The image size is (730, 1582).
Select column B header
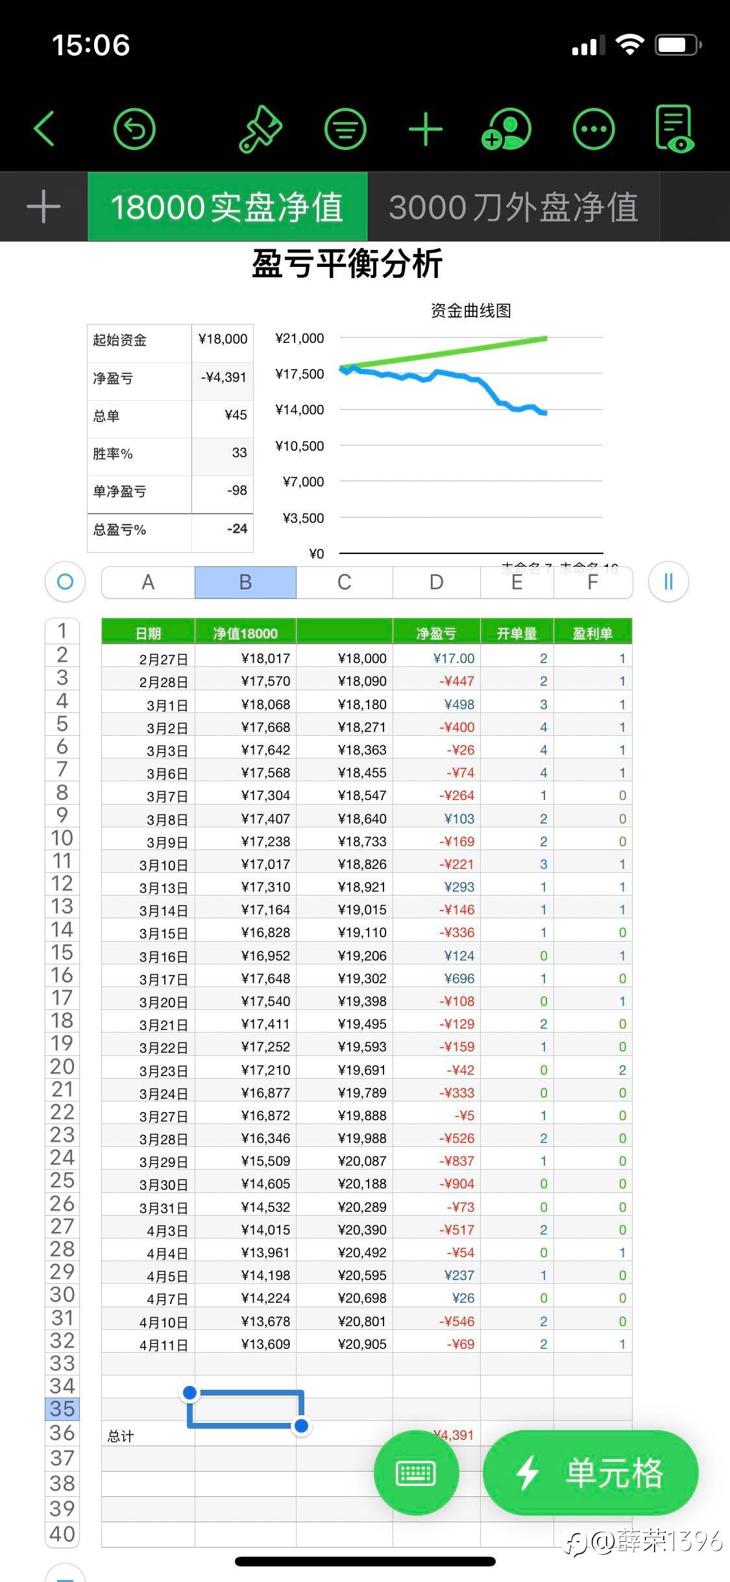[x=245, y=582]
